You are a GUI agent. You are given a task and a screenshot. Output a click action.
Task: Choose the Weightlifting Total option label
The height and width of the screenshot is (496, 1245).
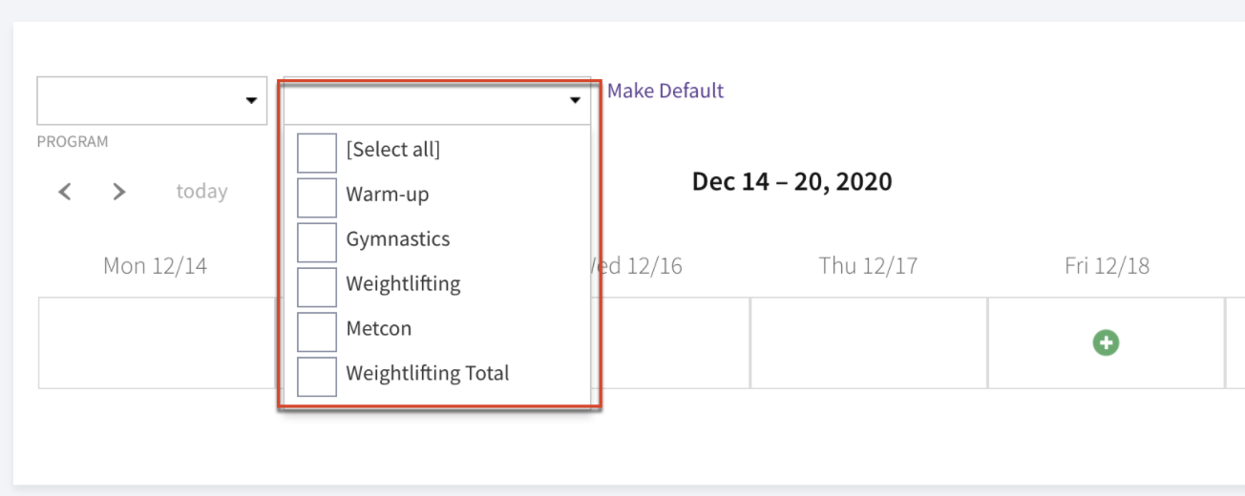428,373
